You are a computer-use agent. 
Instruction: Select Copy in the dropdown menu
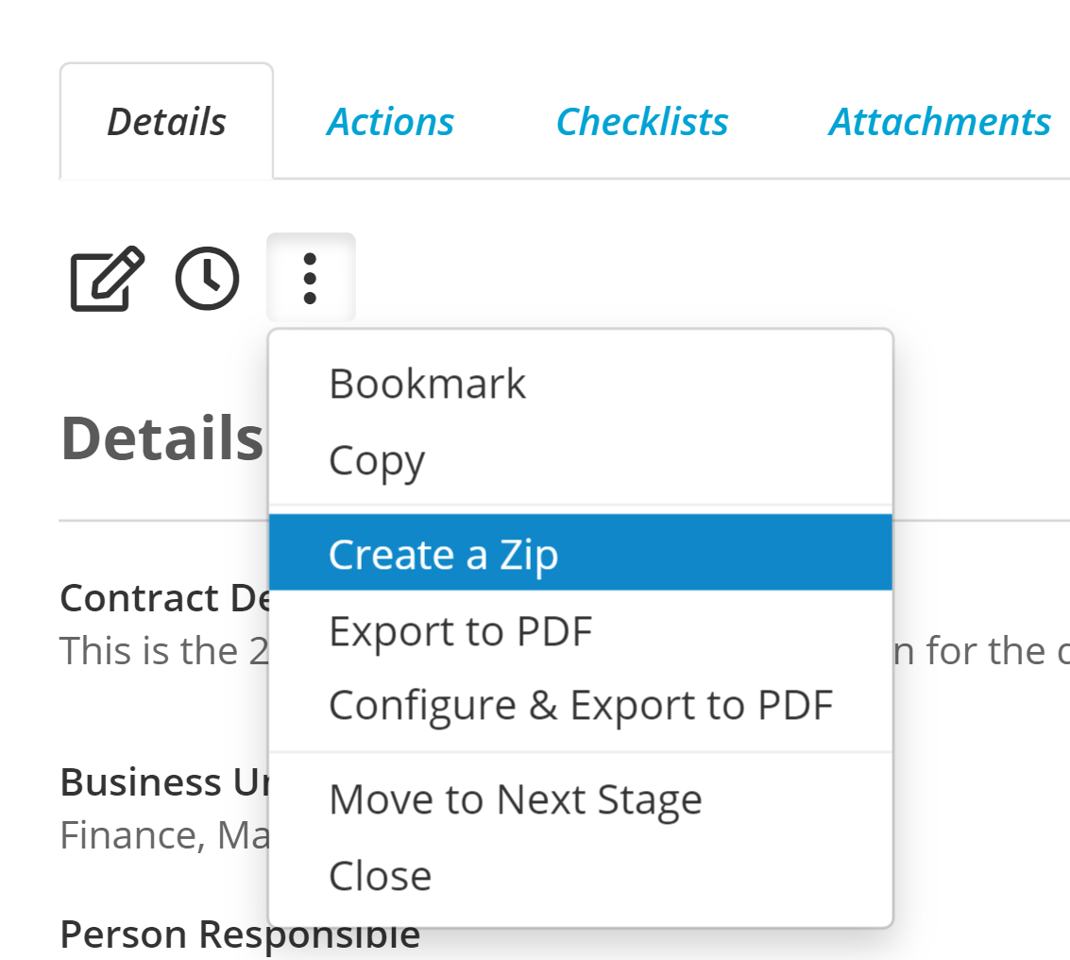[x=581, y=461]
